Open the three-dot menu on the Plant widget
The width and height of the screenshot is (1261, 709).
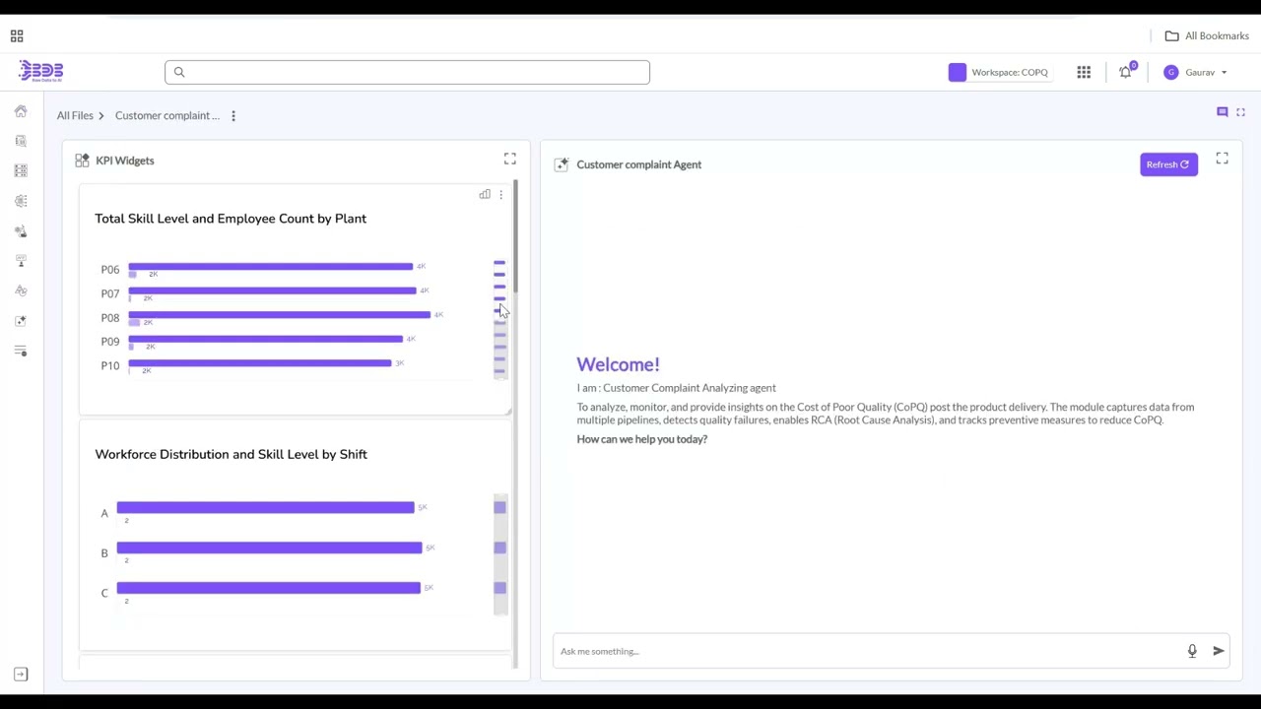click(500, 195)
